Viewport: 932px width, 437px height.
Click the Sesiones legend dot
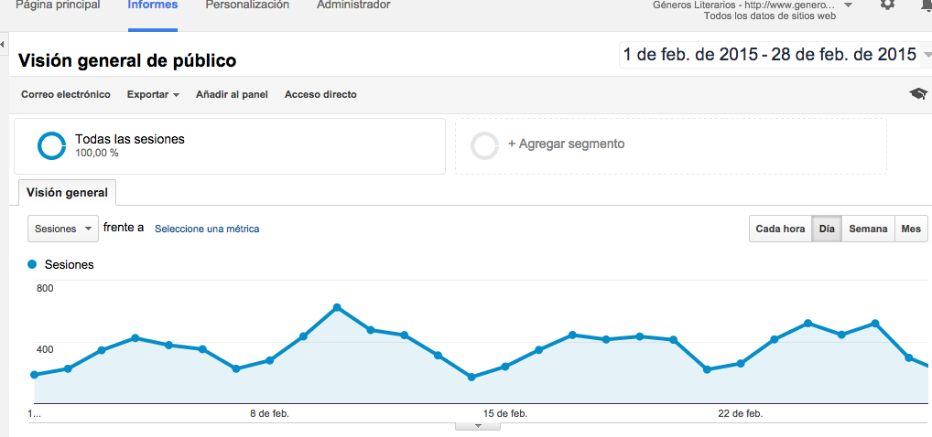(x=32, y=264)
